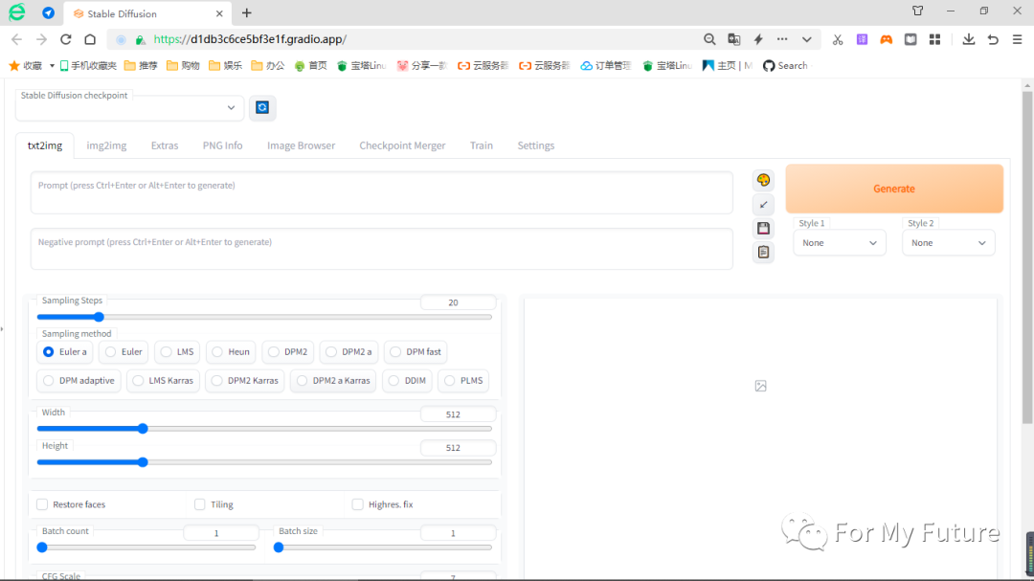Go back with browser back arrow

point(17,39)
